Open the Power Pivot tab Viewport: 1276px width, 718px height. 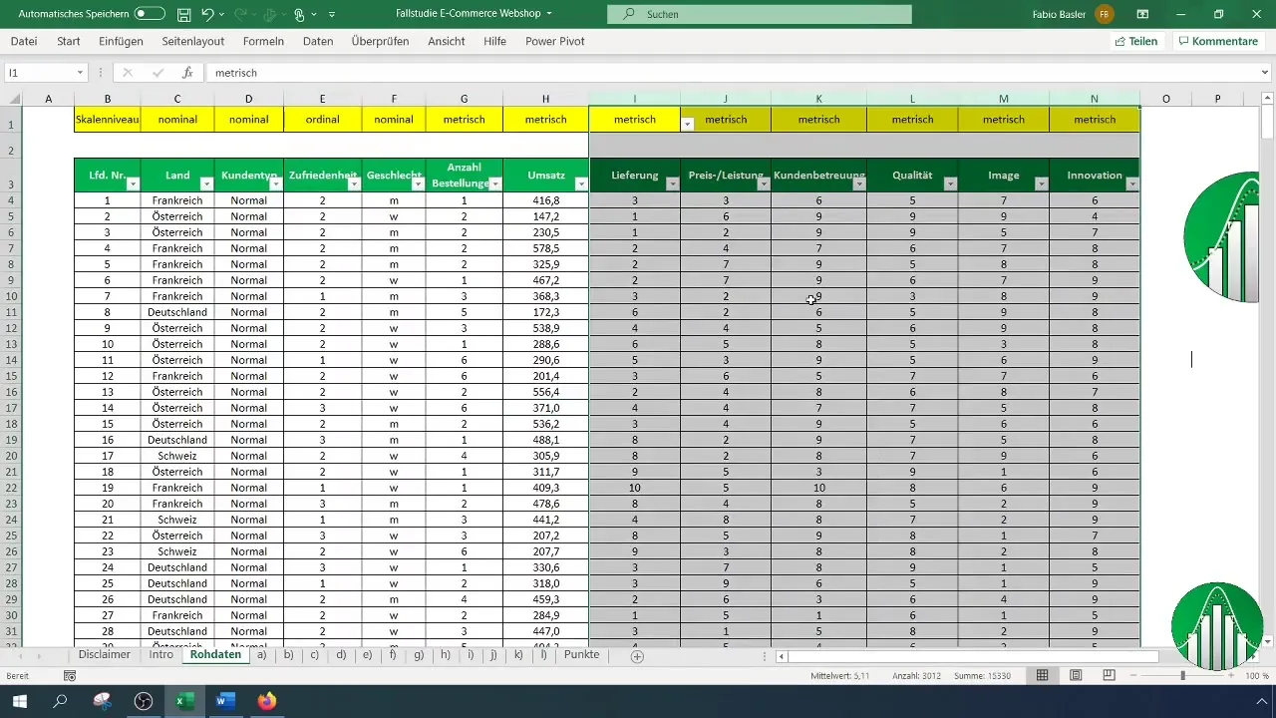click(555, 41)
